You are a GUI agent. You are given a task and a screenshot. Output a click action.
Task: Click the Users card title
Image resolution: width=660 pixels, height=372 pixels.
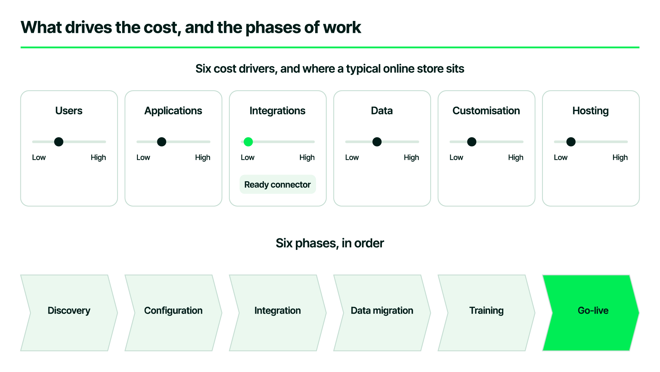[69, 111]
